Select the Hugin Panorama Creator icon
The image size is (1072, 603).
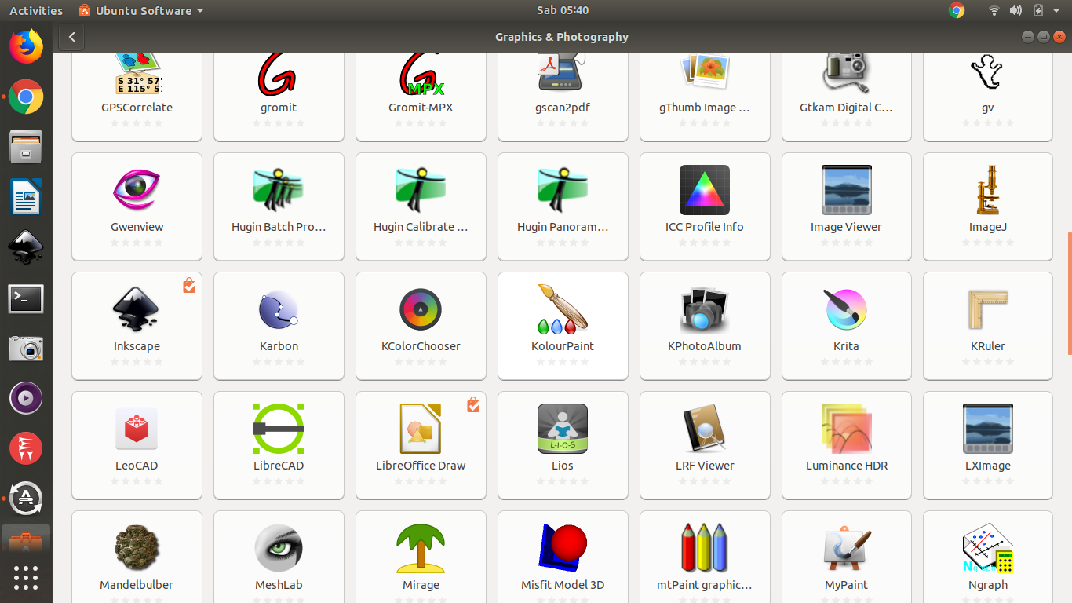click(562, 190)
